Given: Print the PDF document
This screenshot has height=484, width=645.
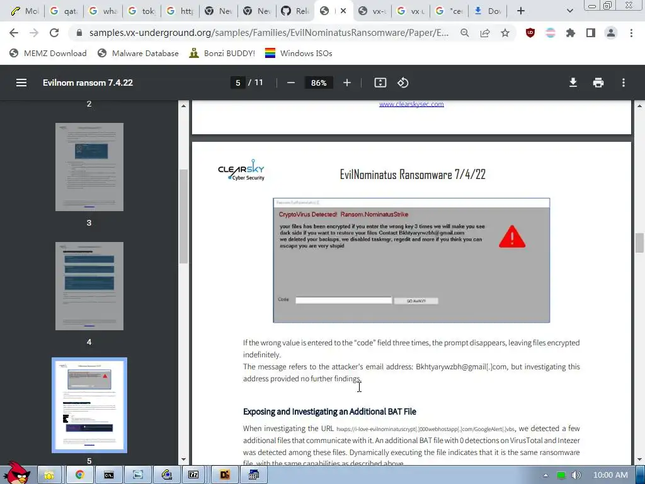Looking at the screenshot, I should click(x=598, y=83).
